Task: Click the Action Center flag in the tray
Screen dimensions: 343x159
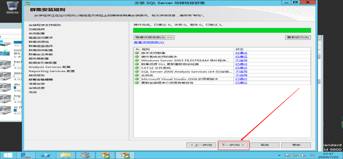Action: 288,155
